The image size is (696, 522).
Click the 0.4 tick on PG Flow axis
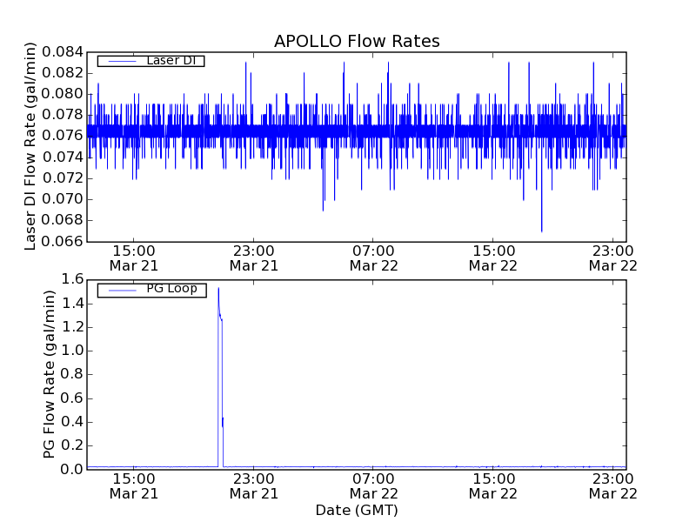(x=72, y=422)
